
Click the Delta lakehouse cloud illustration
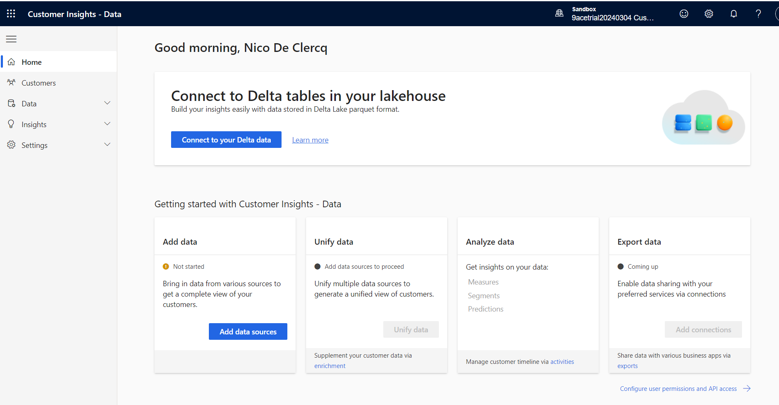tap(703, 118)
